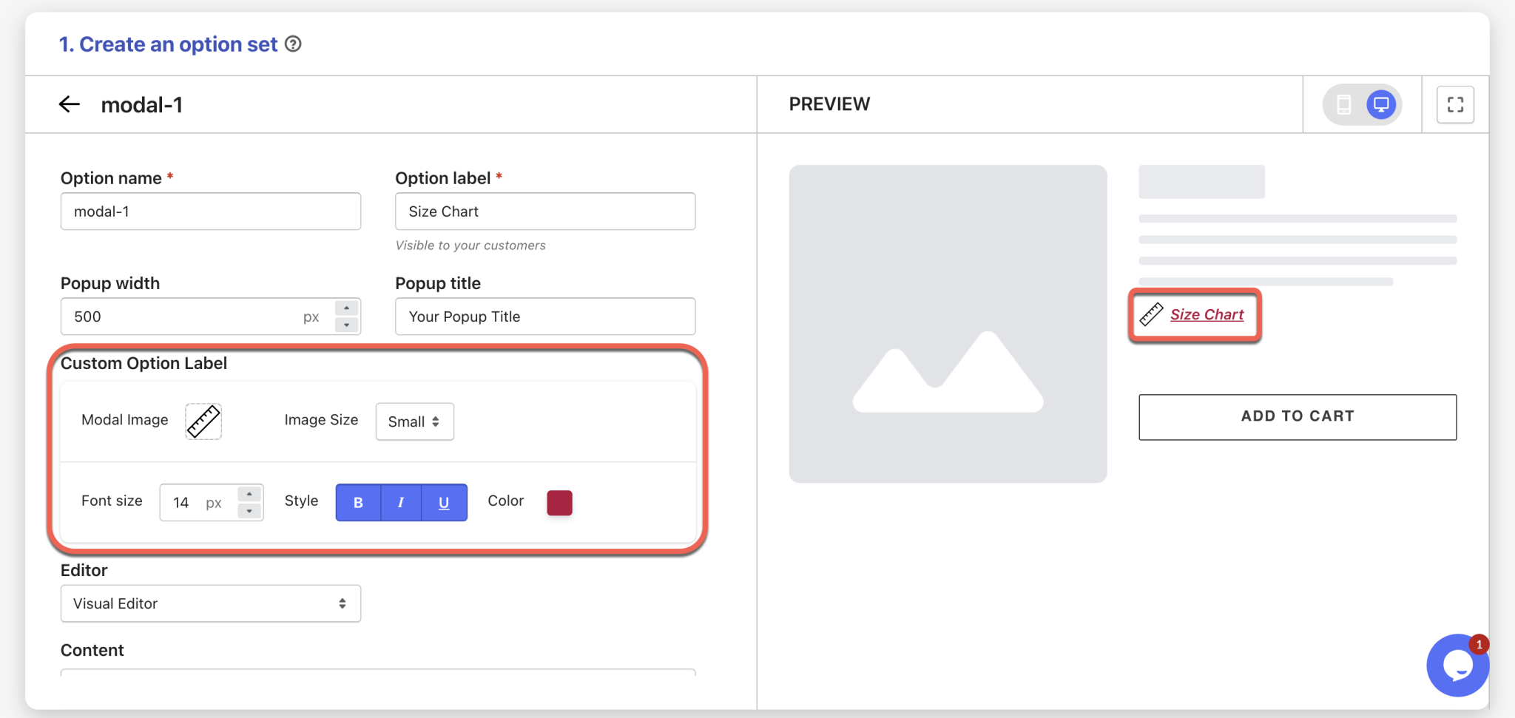Expand preview to fullscreen
This screenshot has width=1515, height=718.
1454,104
